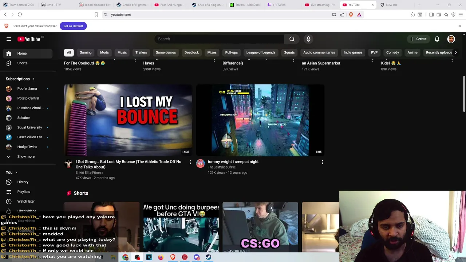The image size is (466, 262).
Task: Open the CS:GO Short thumbnail
Action: pyautogui.click(x=260, y=227)
